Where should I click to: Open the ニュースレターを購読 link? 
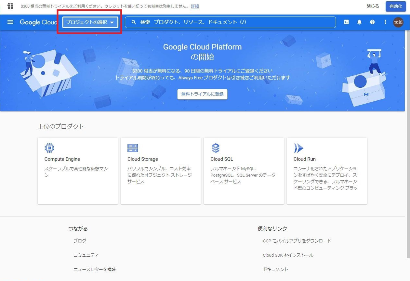pos(94,269)
